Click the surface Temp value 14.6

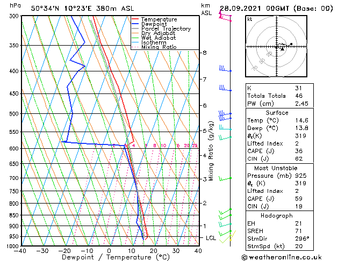coord(301,120)
